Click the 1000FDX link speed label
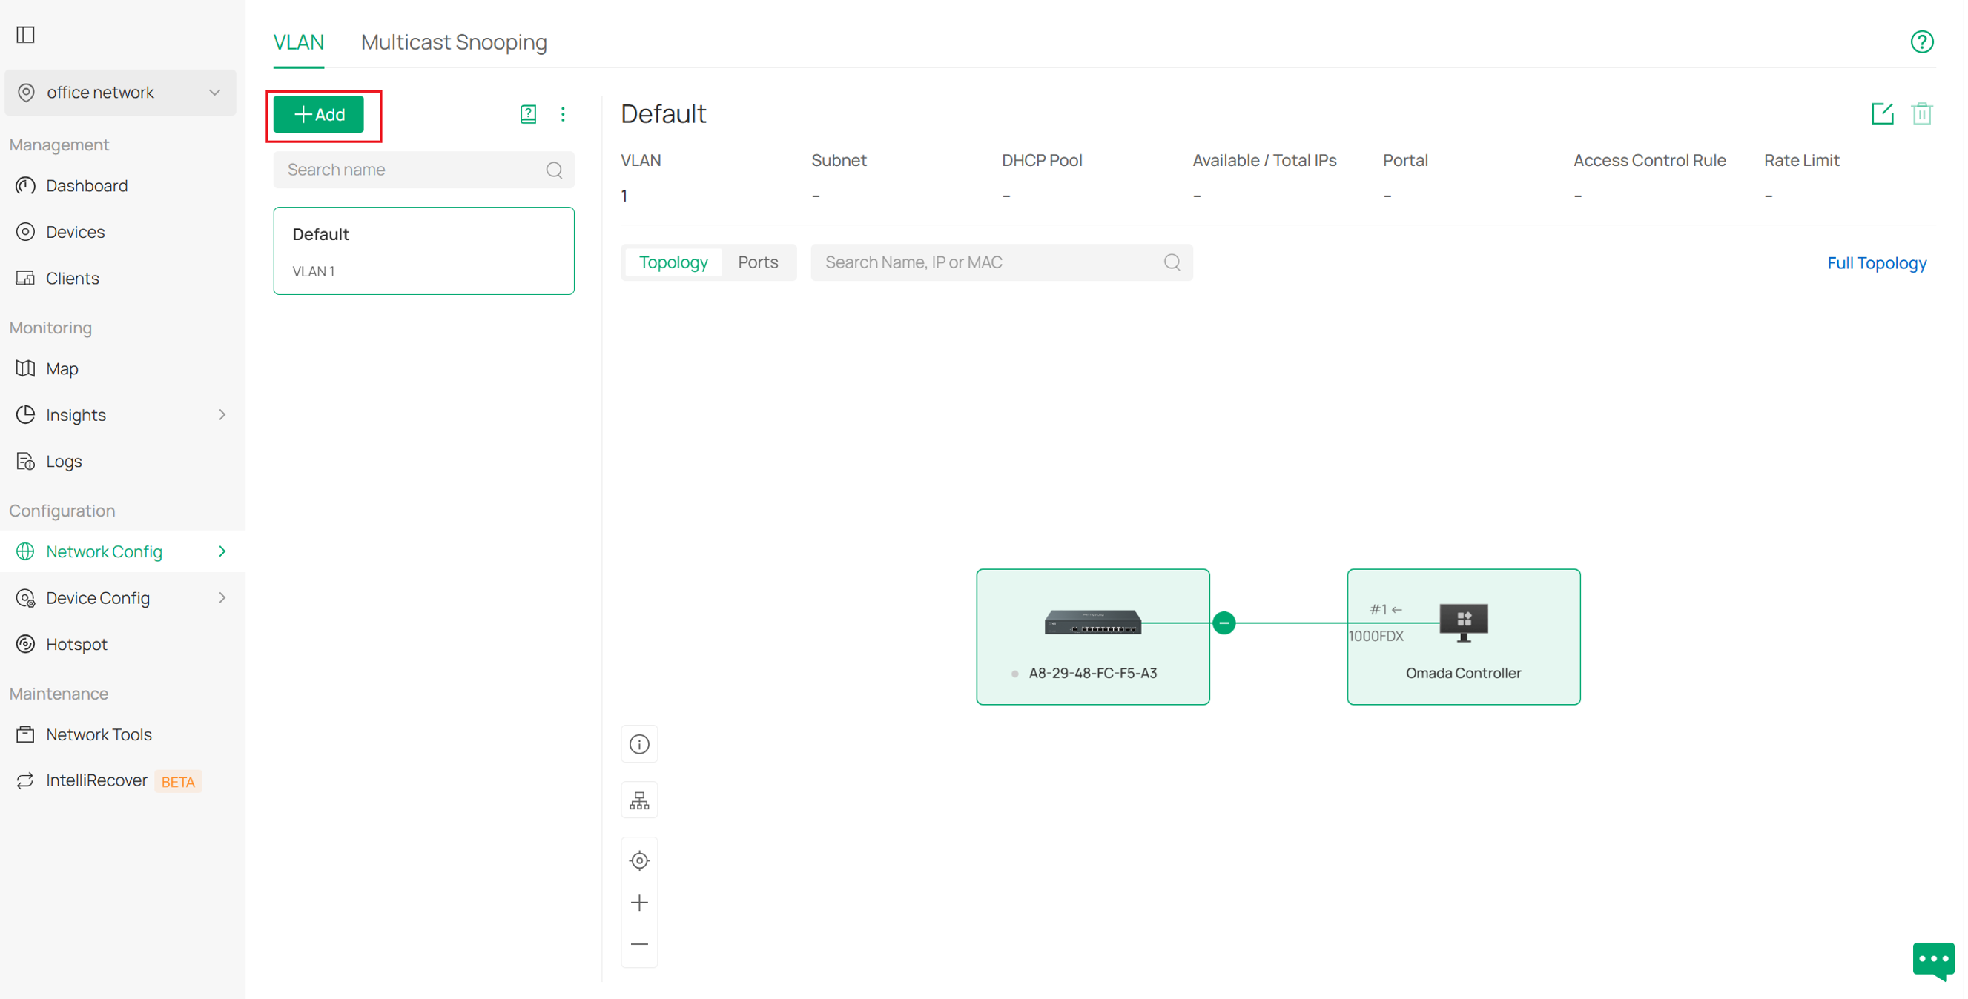The width and height of the screenshot is (1968, 999). 1376,637
